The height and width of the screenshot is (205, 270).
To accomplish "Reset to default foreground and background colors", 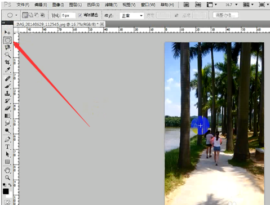I will (x=5, y=185).
